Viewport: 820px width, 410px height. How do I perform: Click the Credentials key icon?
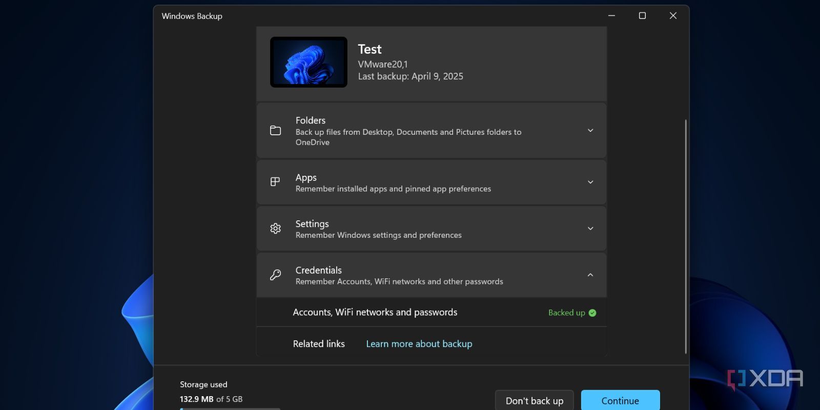(275, 275)
